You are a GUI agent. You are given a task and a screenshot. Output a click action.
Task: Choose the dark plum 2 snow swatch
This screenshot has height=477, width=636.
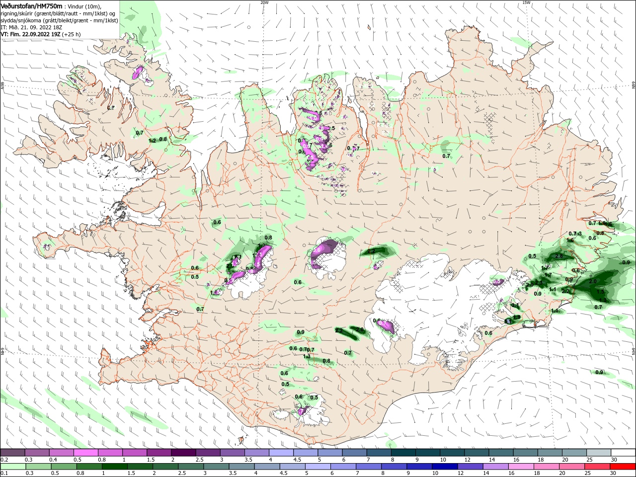[183, 453]
